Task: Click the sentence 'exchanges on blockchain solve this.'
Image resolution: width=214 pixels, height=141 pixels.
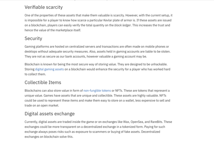Action: pyautogui.click(x=49, y=137)
